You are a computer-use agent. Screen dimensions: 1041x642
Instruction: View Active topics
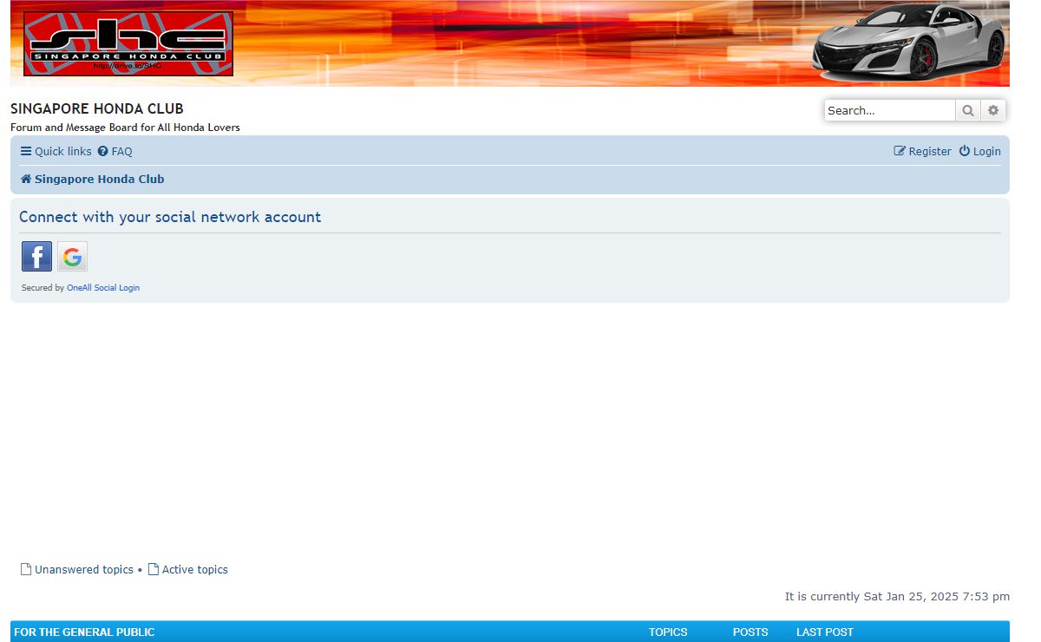pos(188,570)
